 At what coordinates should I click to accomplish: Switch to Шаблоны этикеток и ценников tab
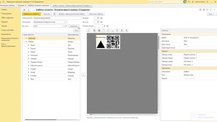pos(38,5)
